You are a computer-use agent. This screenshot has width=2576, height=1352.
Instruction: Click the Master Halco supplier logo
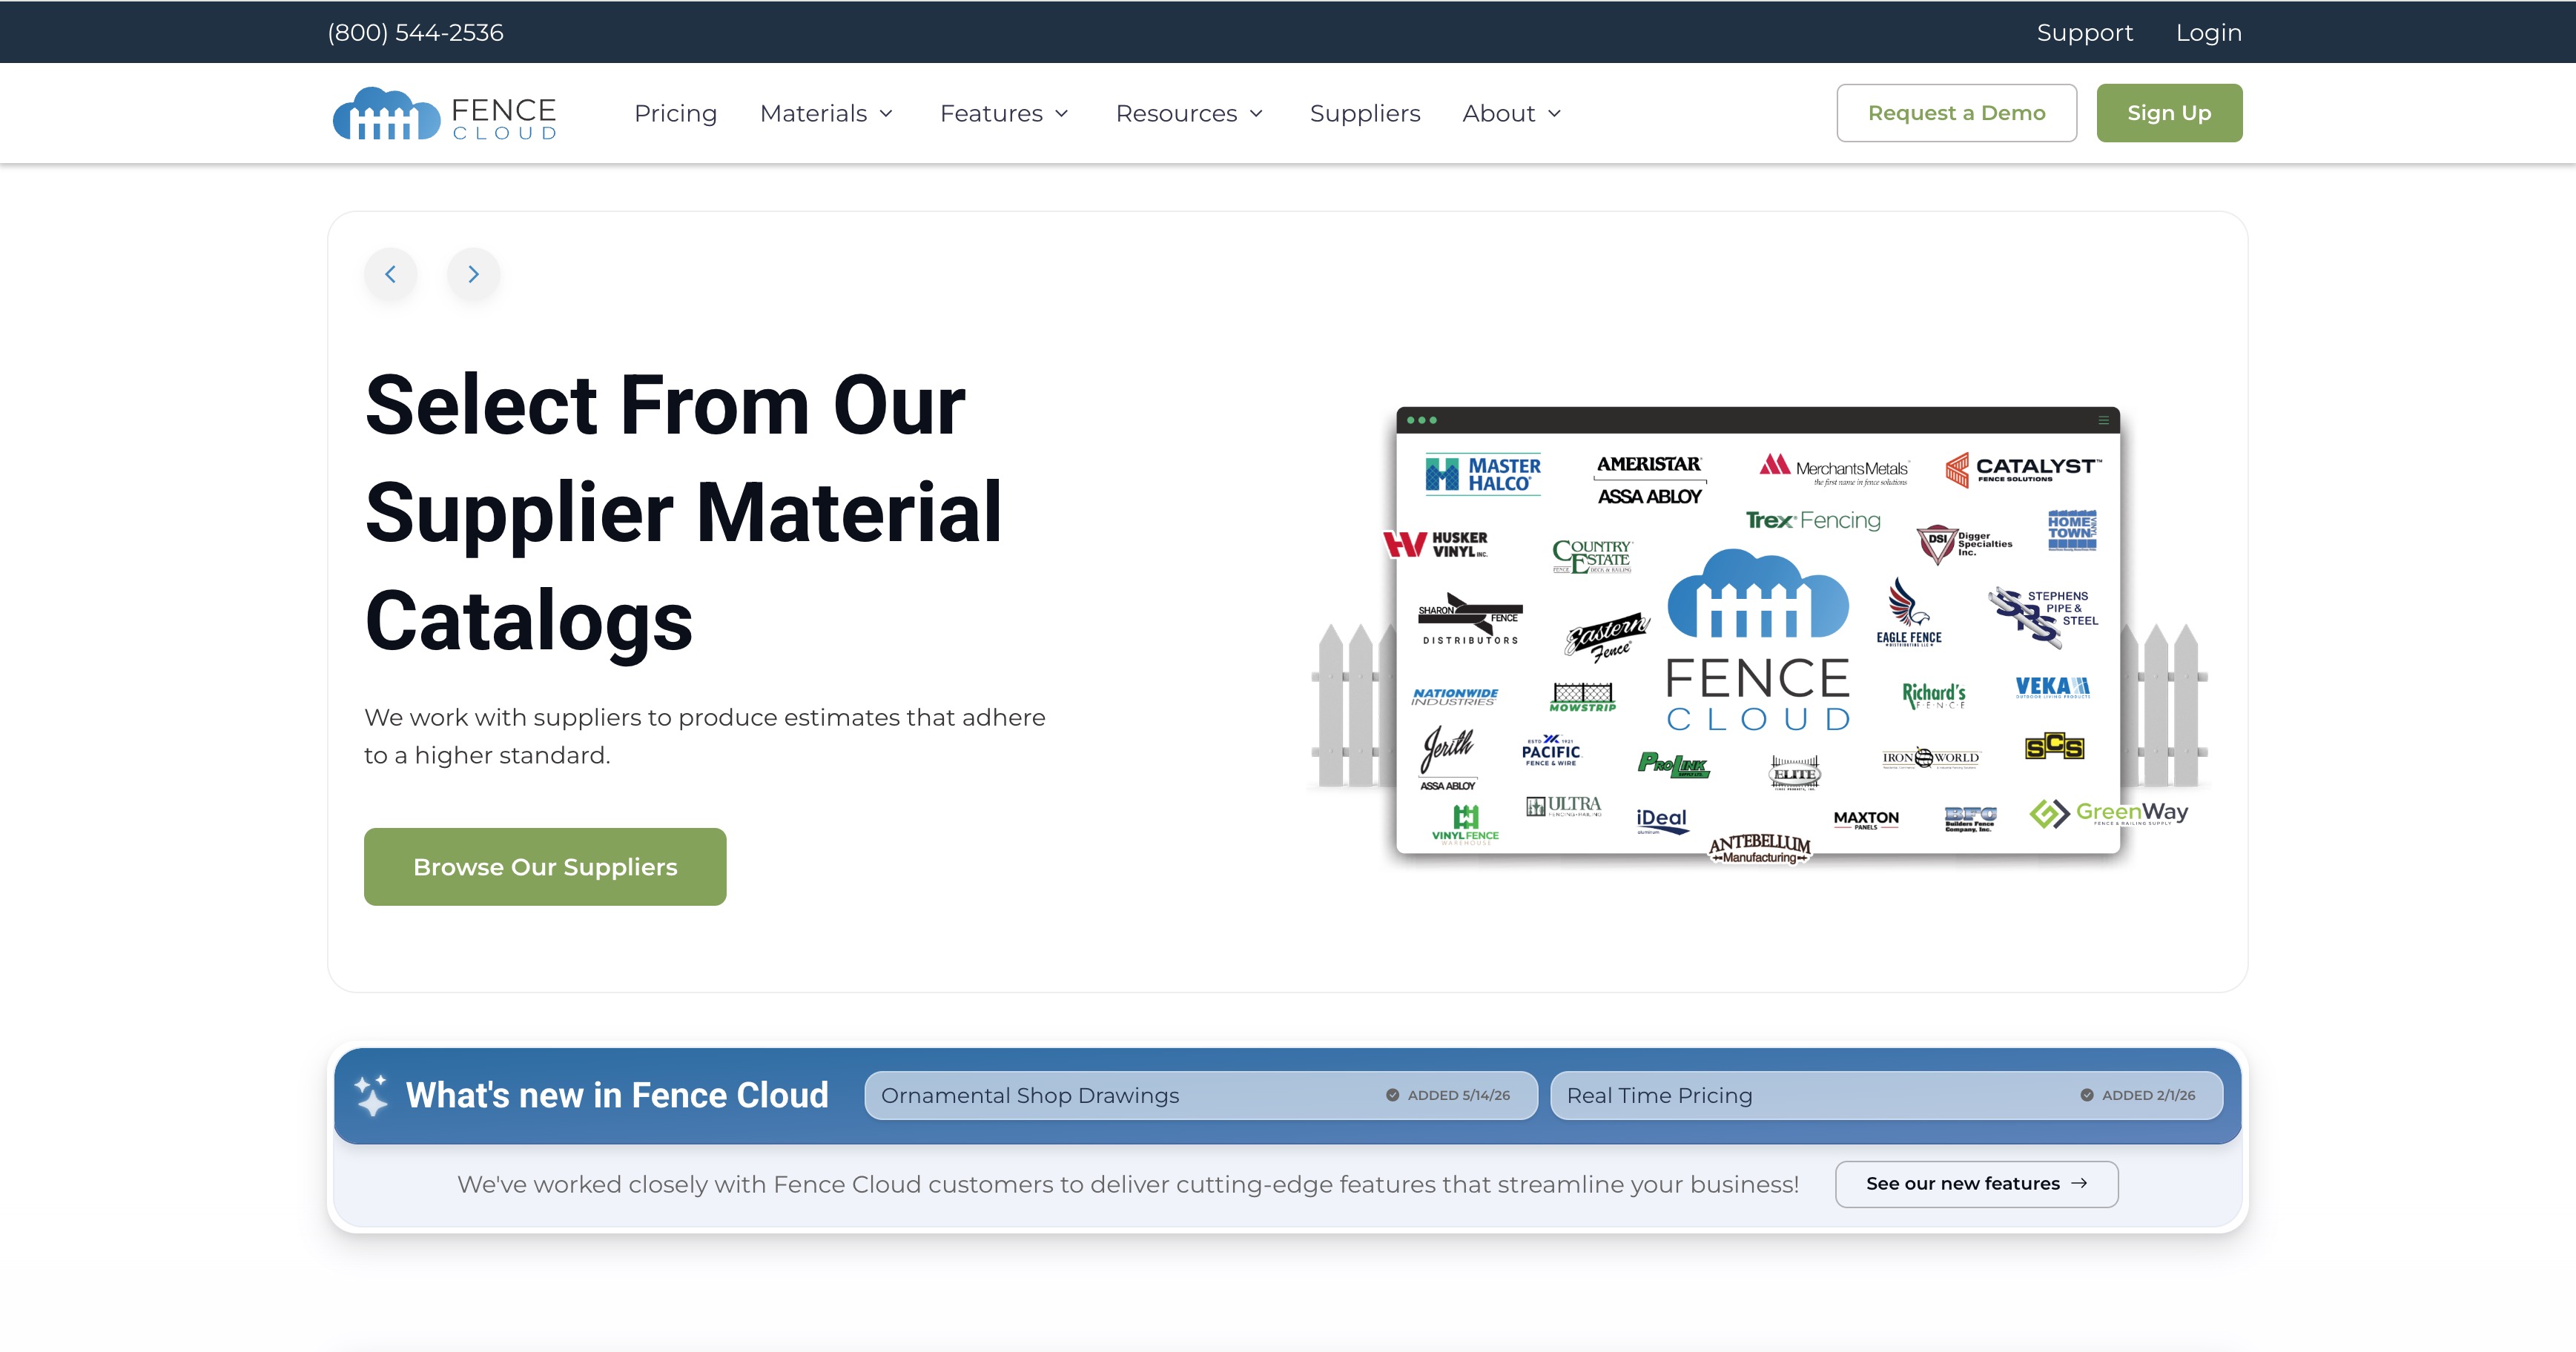click(1483, 474)
